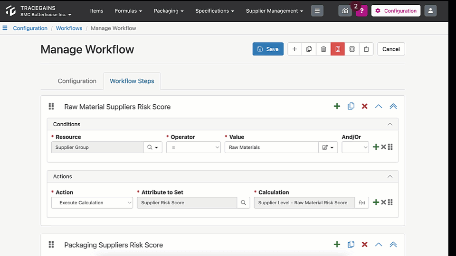Screen dimensions: 456x256
Task: Open the Value edit dropdown button
Action: click(328, 147)
